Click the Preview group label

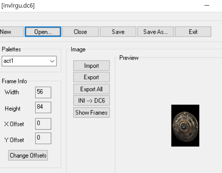click(x=129, y=58)
